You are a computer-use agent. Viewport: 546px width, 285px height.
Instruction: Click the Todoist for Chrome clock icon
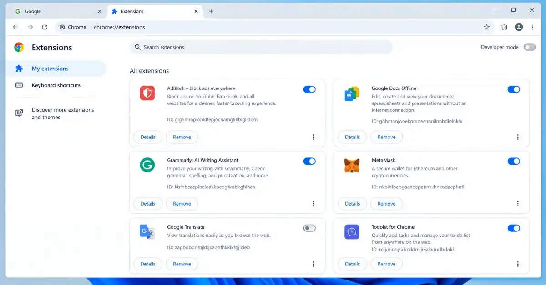[x=352, y=232]
